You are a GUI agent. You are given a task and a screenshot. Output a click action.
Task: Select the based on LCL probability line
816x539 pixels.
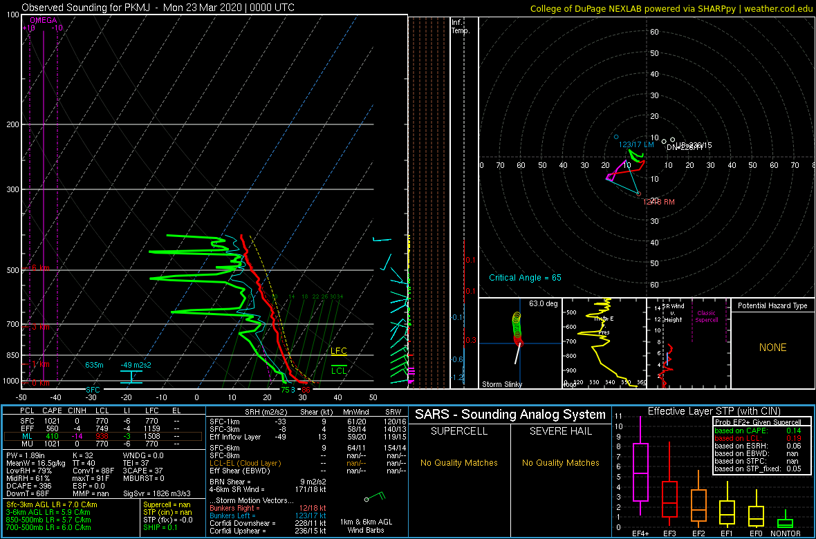759,439
